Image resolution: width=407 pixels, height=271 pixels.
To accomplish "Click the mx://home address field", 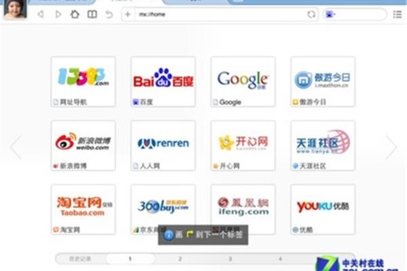I will click(220, 14).
